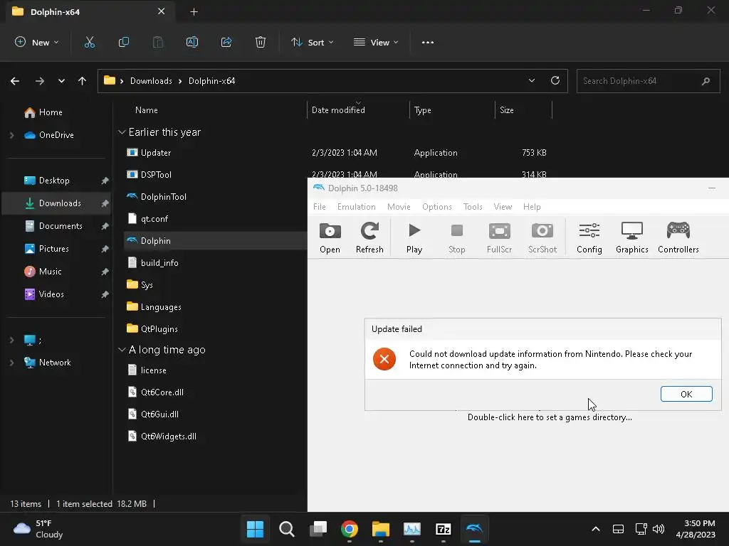Screen dimensions: 729x546
Task: Open the clock and date on taskbar
Action: [696, 529]
